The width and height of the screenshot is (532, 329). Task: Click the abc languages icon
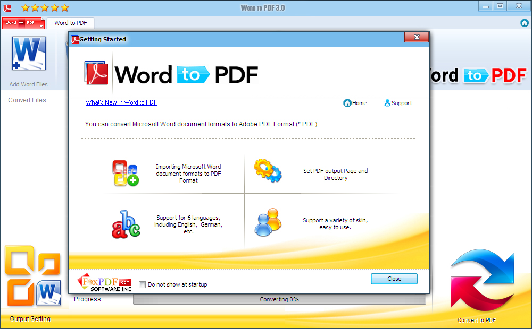tap(126, 224)
